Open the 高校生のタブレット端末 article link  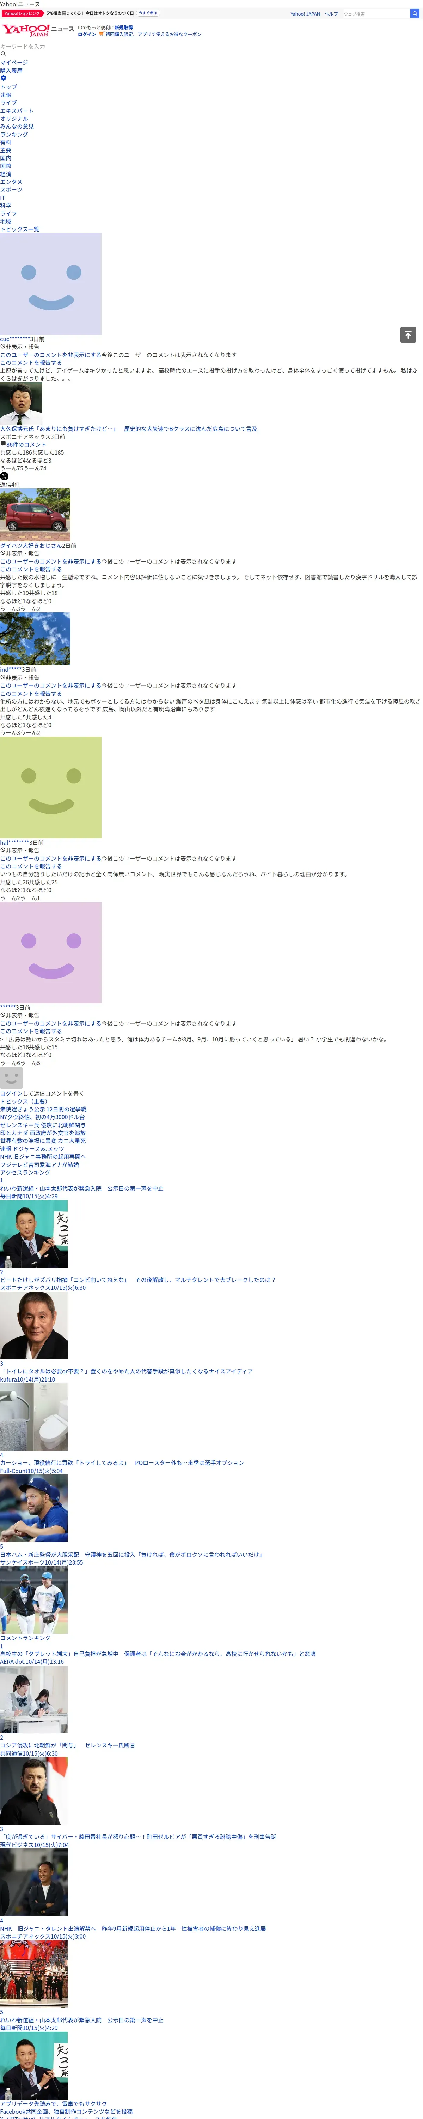[x=158, y=1654]
